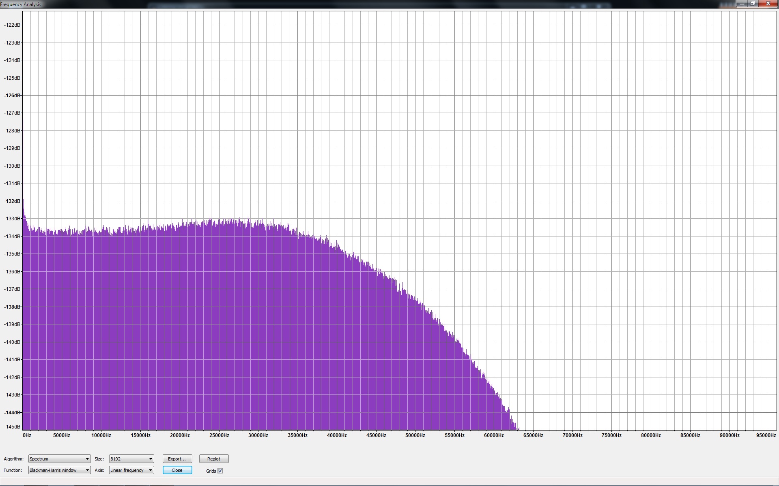Click the Replot button

pos(214,459)
